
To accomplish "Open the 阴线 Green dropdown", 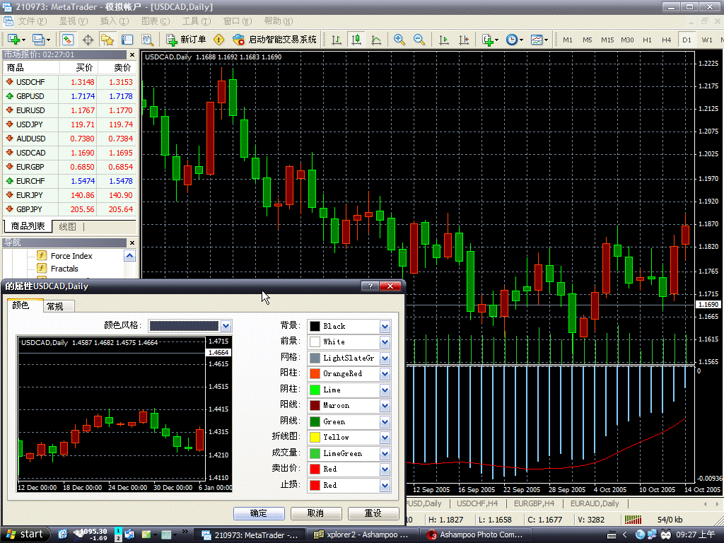I will click(x=385, y=422).
